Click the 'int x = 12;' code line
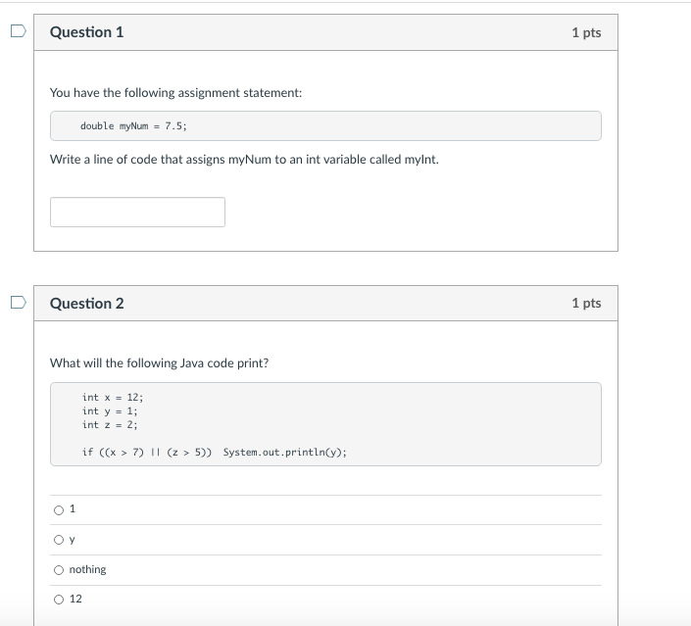 click(x=113, y=397)
